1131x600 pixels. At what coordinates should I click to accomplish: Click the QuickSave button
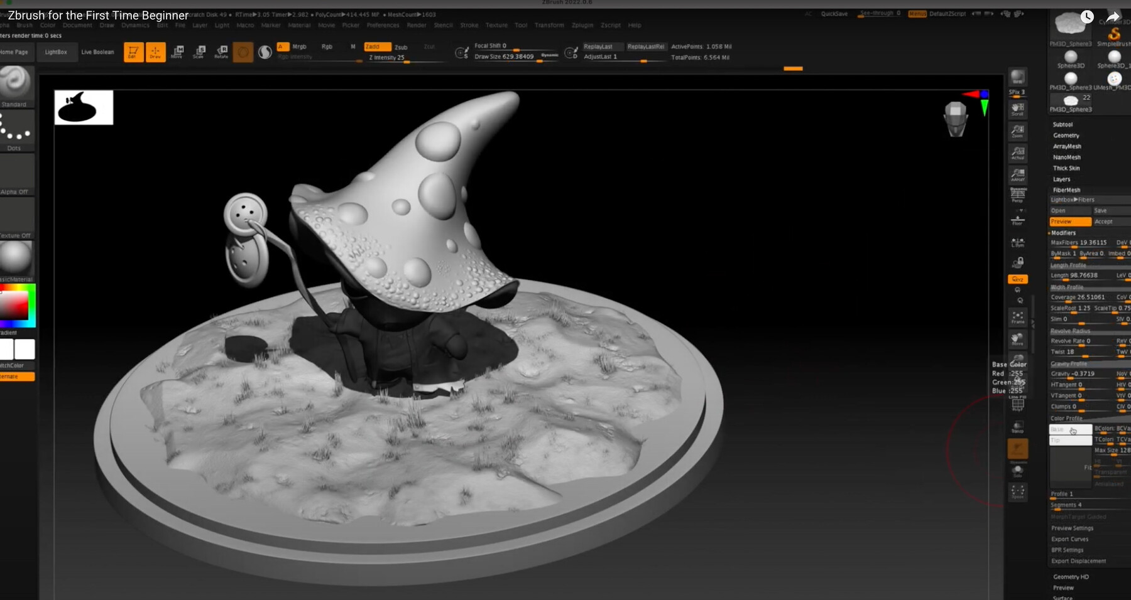(834, 14)
